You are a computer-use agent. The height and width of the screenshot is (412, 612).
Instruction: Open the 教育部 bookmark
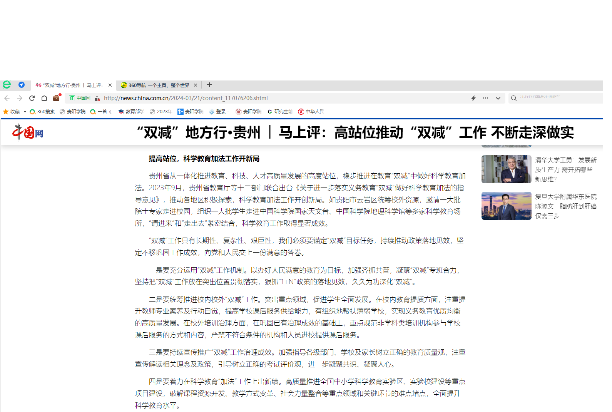click(x=131, y=112)
